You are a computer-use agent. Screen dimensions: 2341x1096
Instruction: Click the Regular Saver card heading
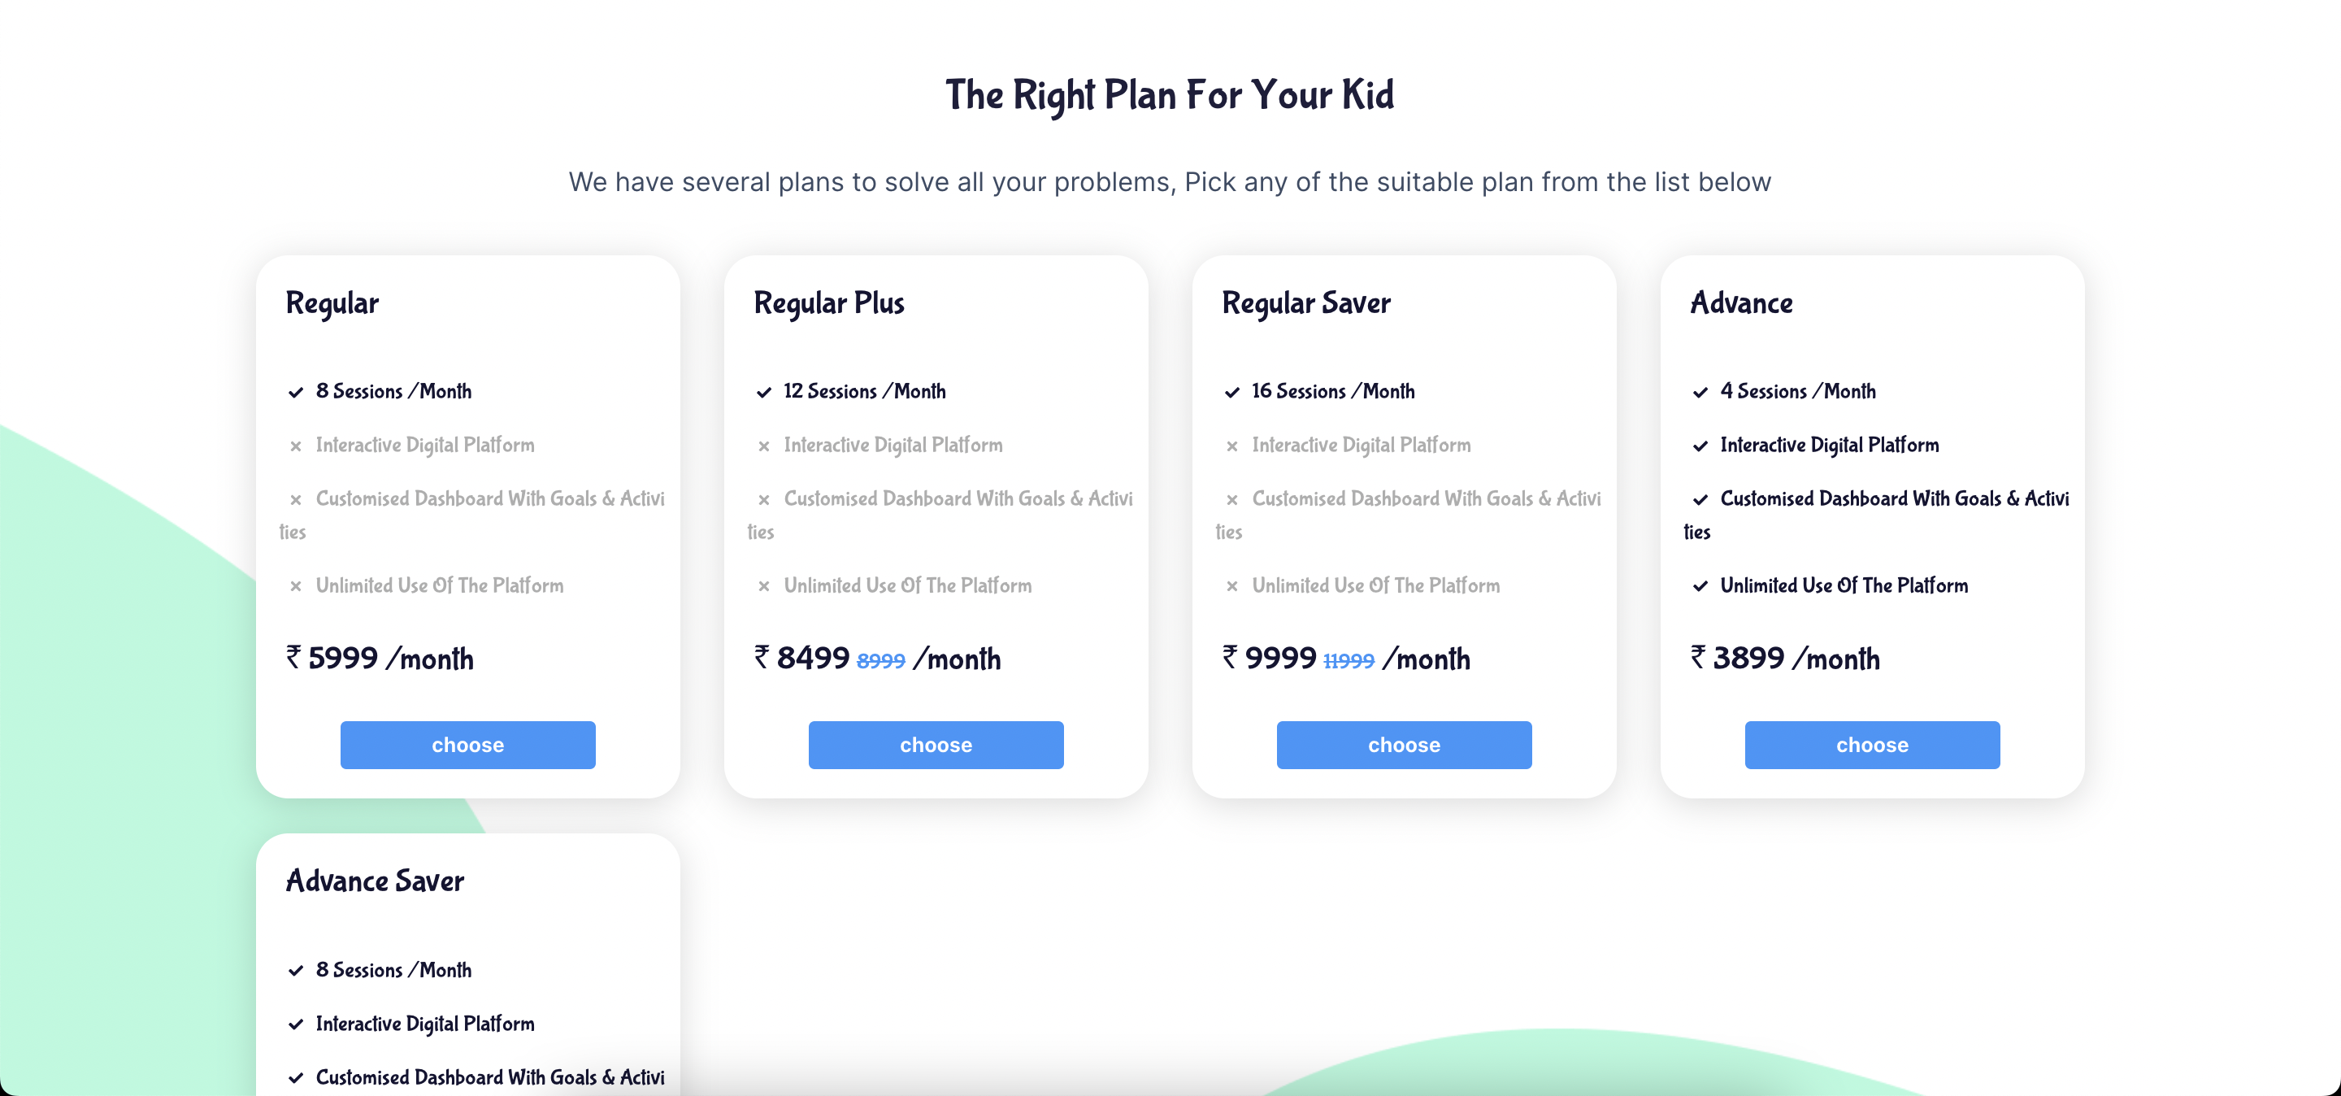[1306, 302]
